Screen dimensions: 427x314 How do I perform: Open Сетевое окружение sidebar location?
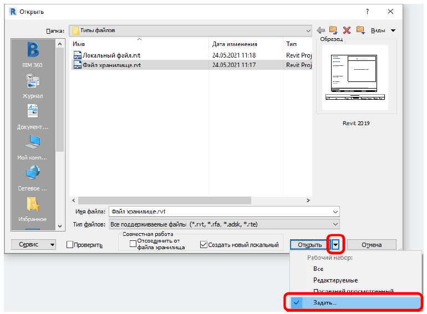click(32, 177)
